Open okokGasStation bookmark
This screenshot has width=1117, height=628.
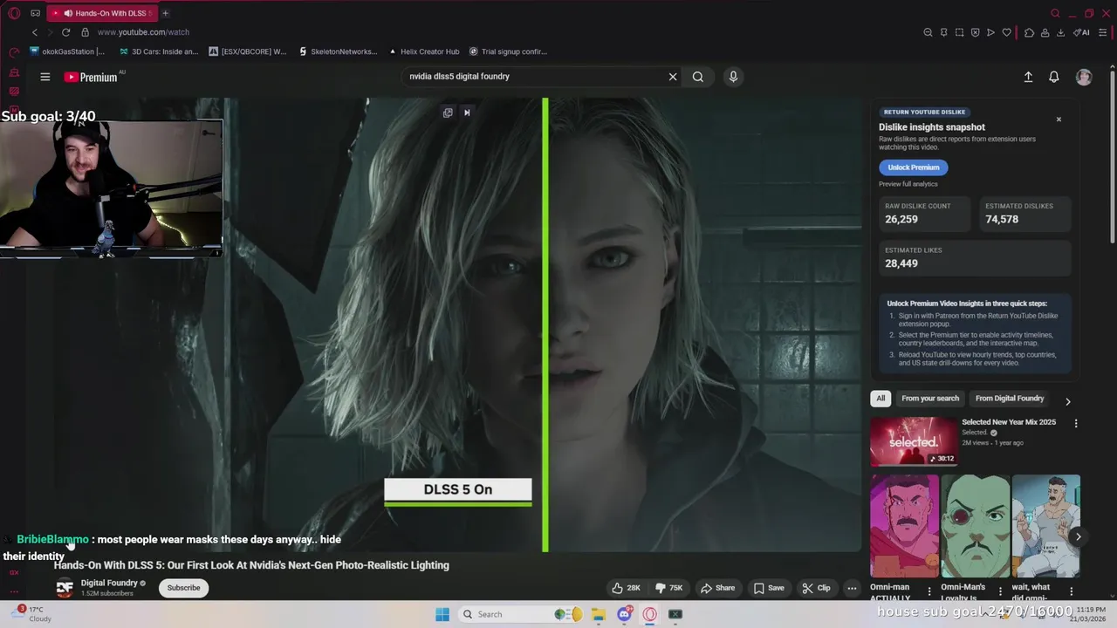[x=67, y=51]
